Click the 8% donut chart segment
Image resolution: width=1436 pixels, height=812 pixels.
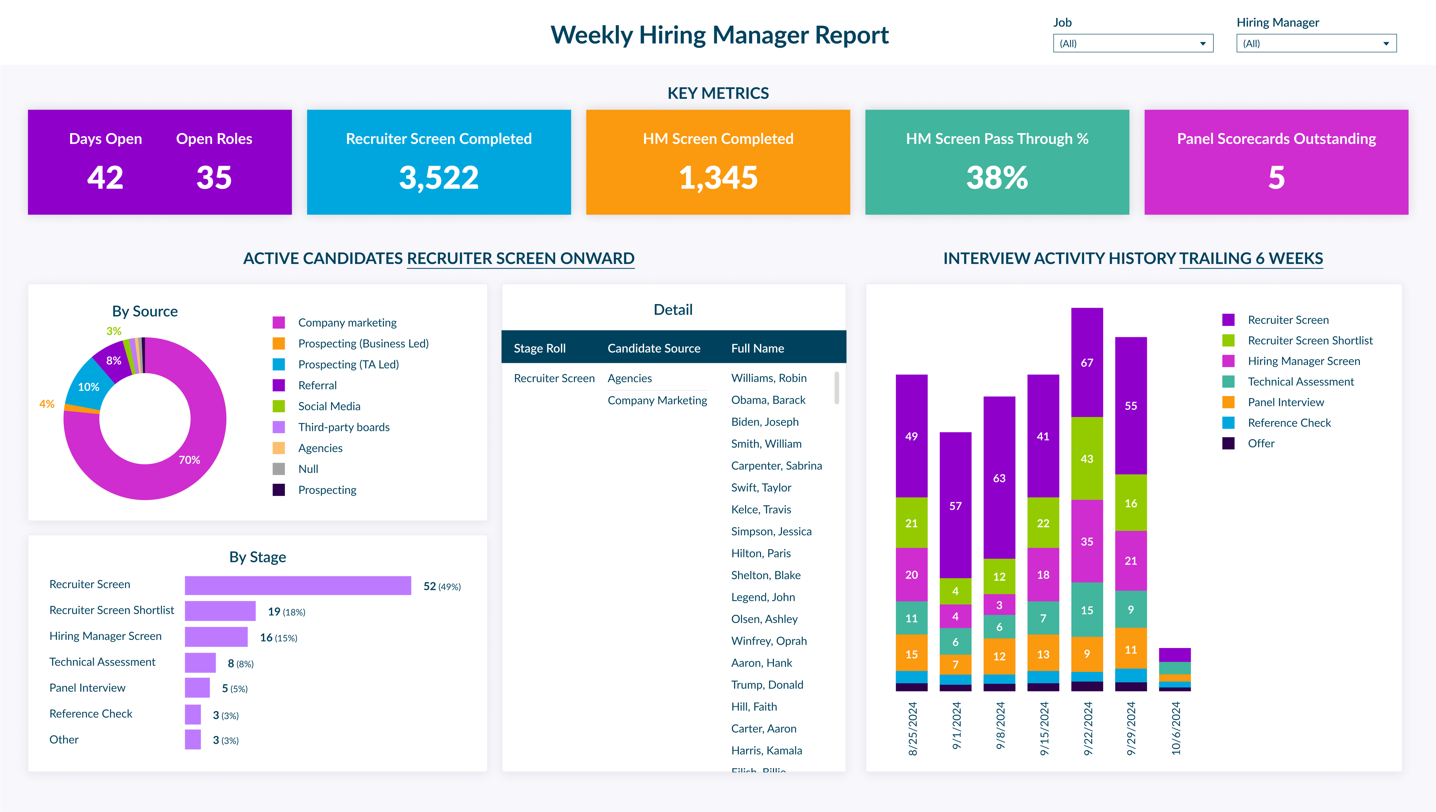113,360
